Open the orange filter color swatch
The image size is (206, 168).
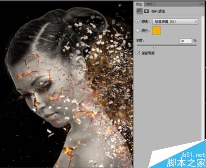coord(157,31)
